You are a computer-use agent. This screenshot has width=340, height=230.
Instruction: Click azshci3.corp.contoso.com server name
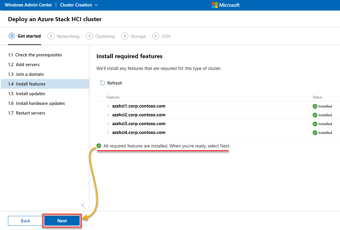point(139,124)
